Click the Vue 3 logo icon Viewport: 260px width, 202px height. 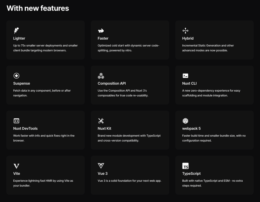(x=101, y=165)
